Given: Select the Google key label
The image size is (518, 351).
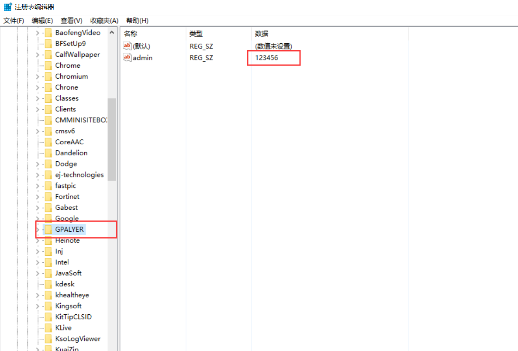Looking at the screenshot, I should click(x=67, y=219).
